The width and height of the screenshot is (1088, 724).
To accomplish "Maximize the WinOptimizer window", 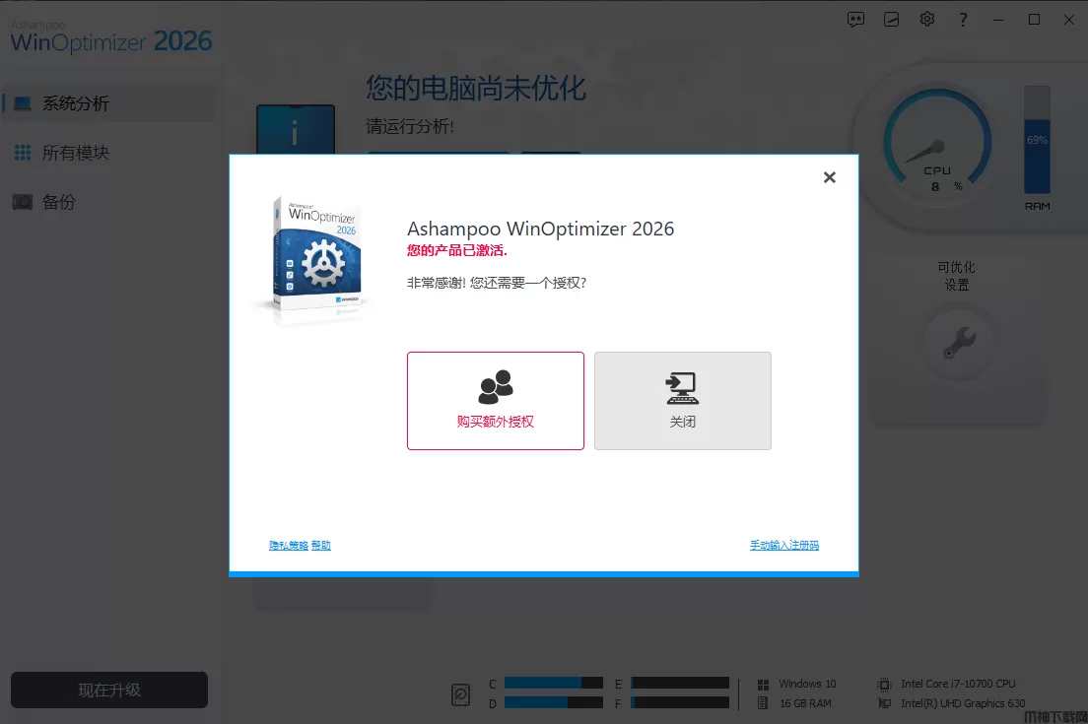I will coord(1034,20).
